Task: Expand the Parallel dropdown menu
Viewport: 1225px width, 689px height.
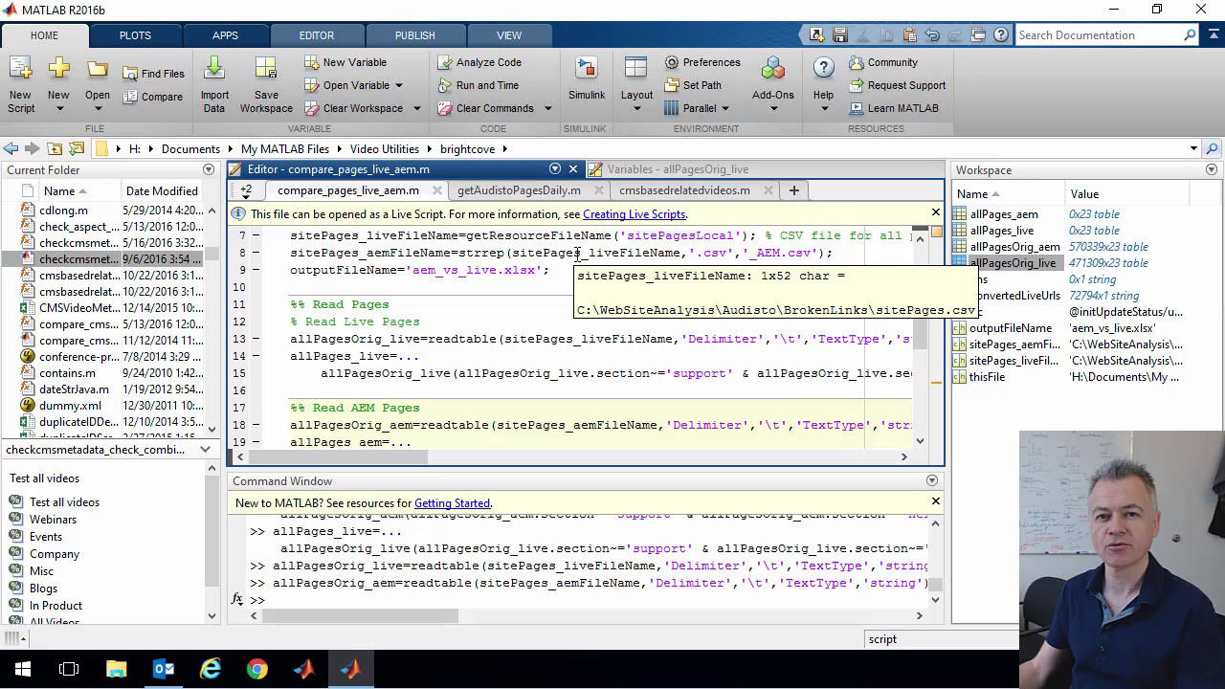Action: pos(724,108)
